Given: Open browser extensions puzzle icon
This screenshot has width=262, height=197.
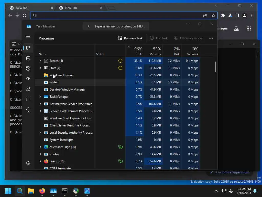Looking at the screenshot, I should (x=223, y=15).
